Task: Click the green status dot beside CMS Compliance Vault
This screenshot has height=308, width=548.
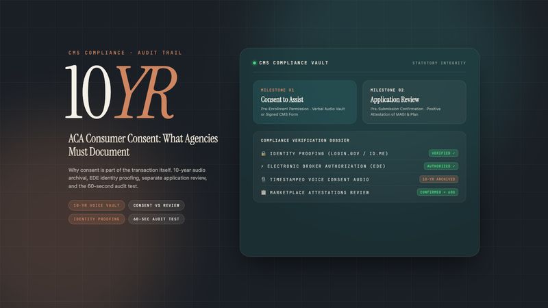Action: (254, 63)
